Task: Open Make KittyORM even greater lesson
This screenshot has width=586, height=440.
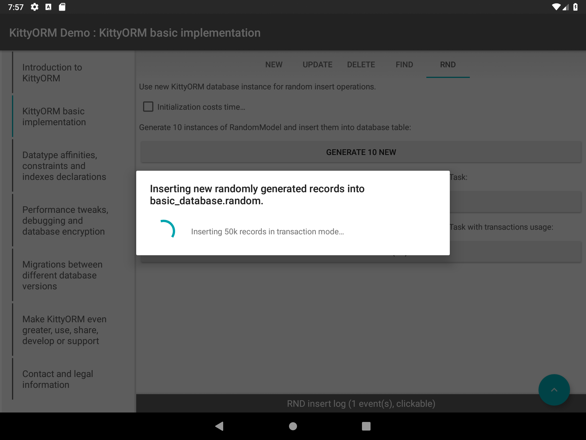Action: pos(74,330)
